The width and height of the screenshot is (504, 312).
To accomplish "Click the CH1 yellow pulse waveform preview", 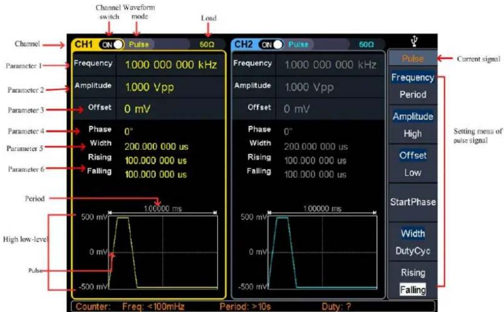I will 163,252.
